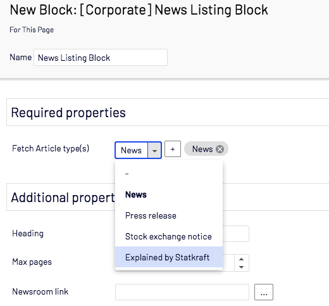
Task: Click the Additional properties section header
Action: click(63, 197)
